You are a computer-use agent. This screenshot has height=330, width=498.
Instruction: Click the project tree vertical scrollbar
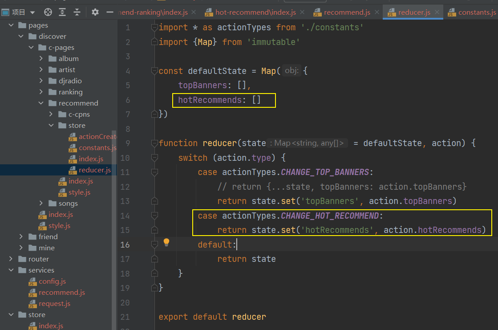[114, 231]
